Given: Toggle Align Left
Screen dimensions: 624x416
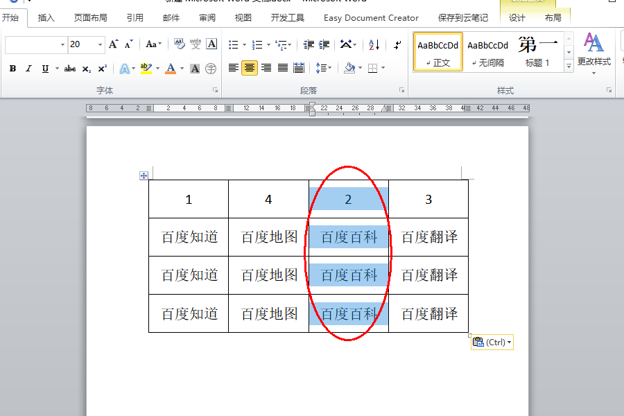Looking at the screenshot, I should [x=233, y=68].
